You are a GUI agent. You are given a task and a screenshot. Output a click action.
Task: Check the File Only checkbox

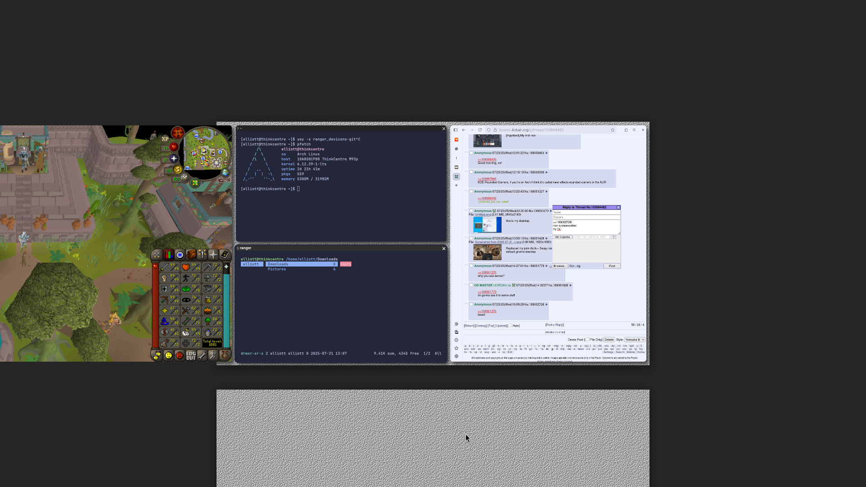click(588, 340)
